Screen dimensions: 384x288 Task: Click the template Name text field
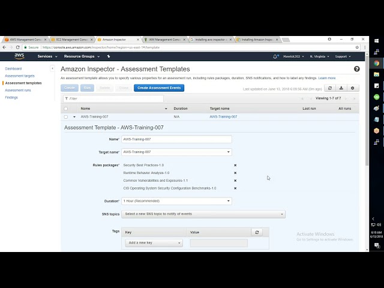pos(176,139)
